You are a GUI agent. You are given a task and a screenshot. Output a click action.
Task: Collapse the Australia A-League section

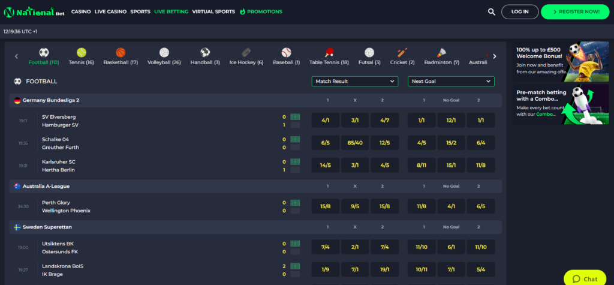click(x=255, y=186)
